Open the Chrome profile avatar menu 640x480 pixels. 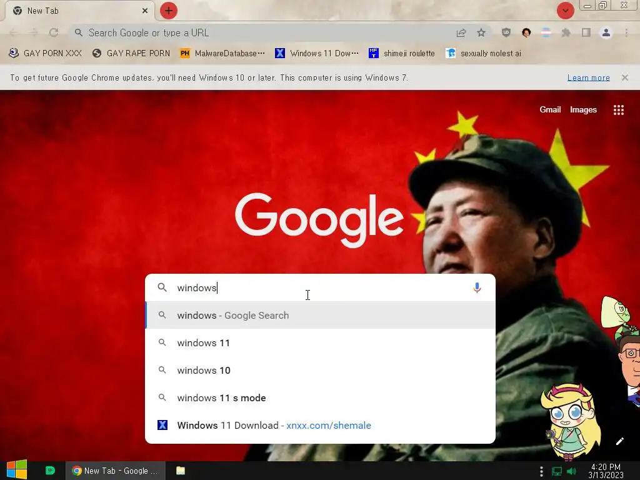(606, 32)
